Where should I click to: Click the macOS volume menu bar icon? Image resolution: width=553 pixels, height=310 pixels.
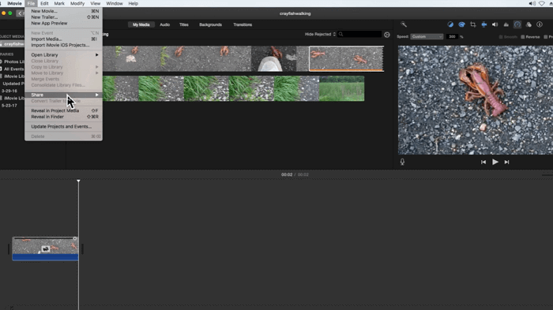pos(532,3)
